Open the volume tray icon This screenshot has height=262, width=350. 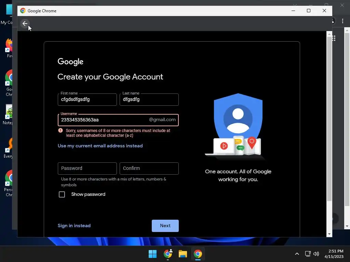click(316, 254)
